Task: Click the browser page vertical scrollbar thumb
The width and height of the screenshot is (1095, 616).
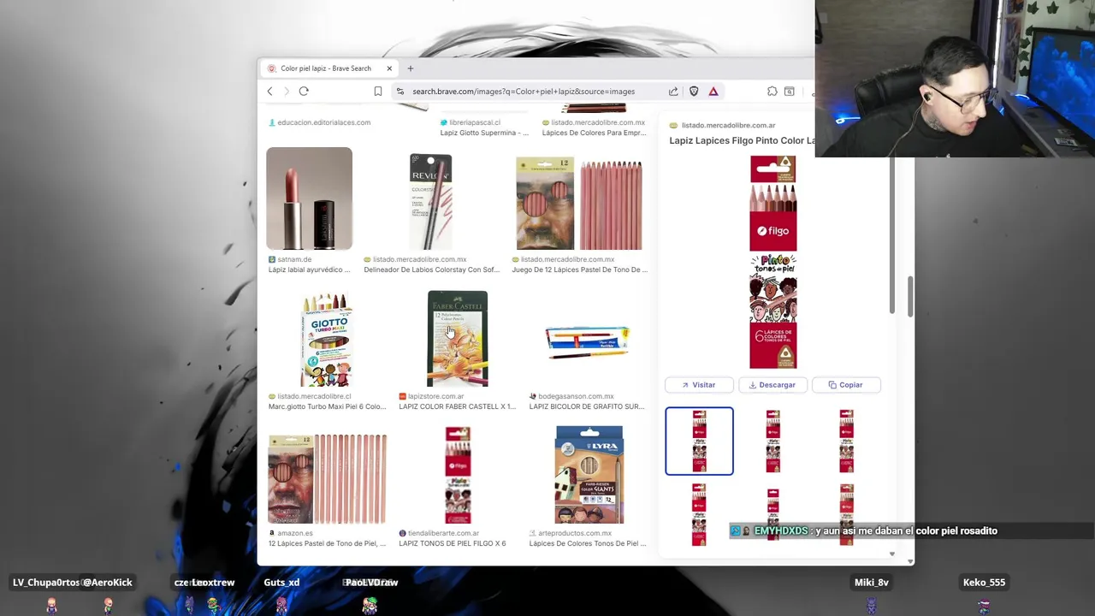Action: (x=910, y=296)
